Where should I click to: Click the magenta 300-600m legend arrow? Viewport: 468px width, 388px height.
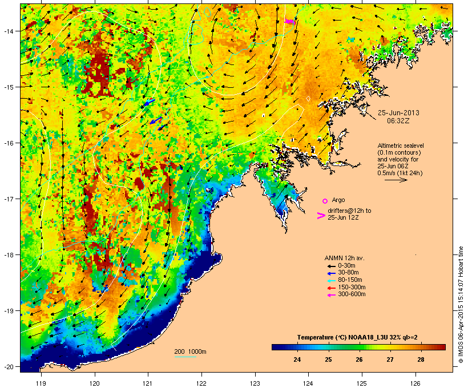332,295
